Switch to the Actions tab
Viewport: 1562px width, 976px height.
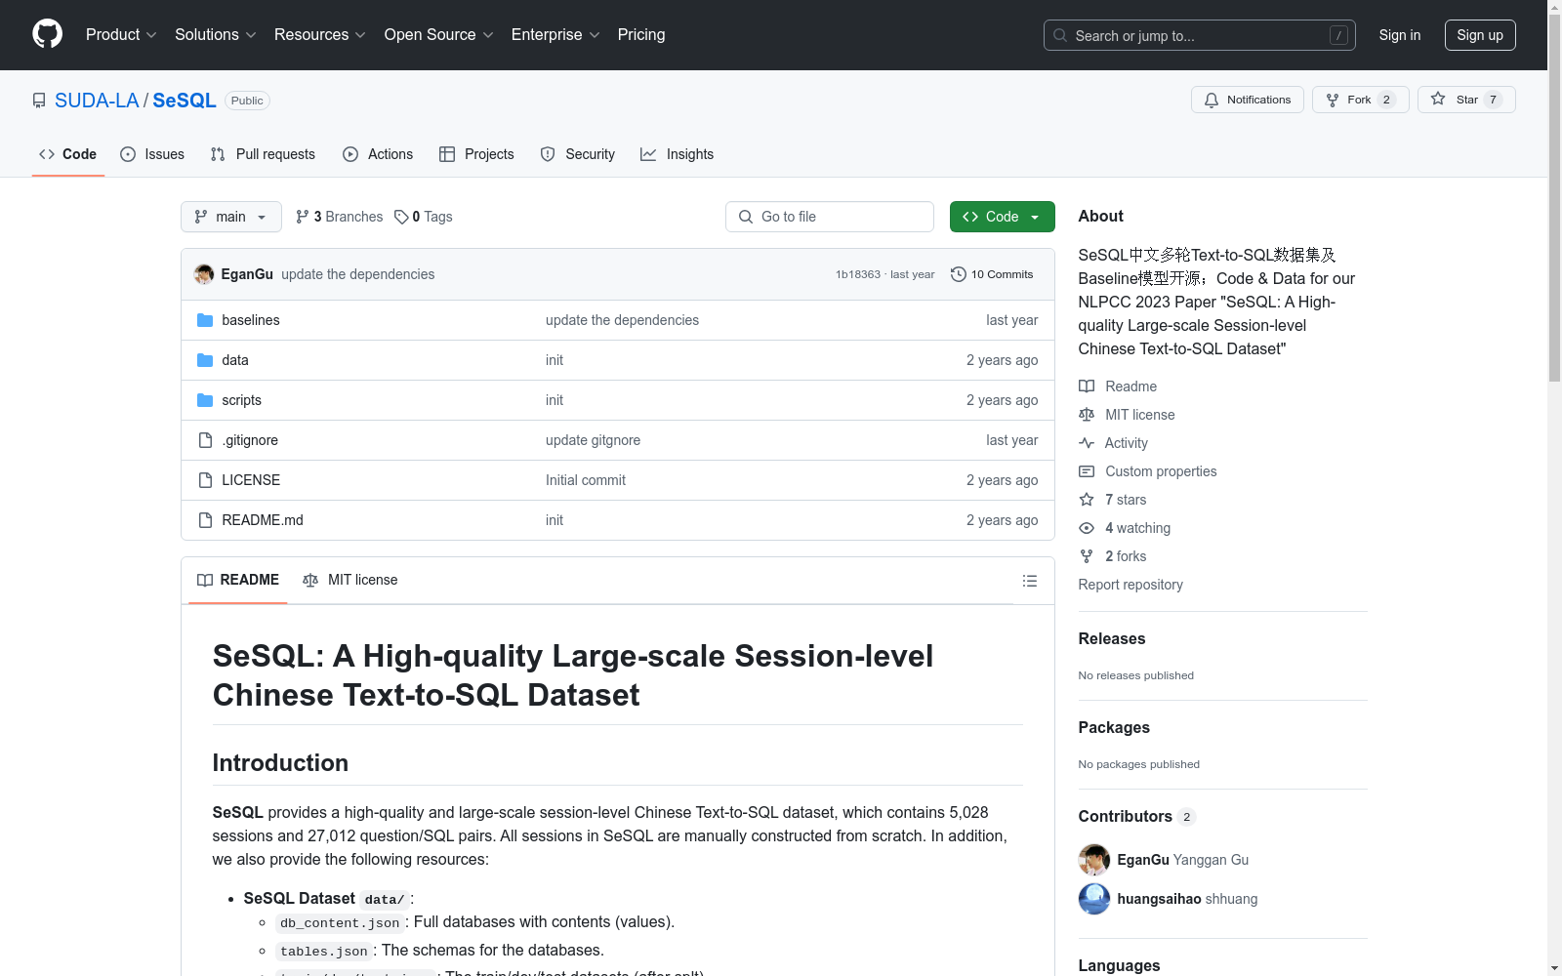click(x=378, y=154)
